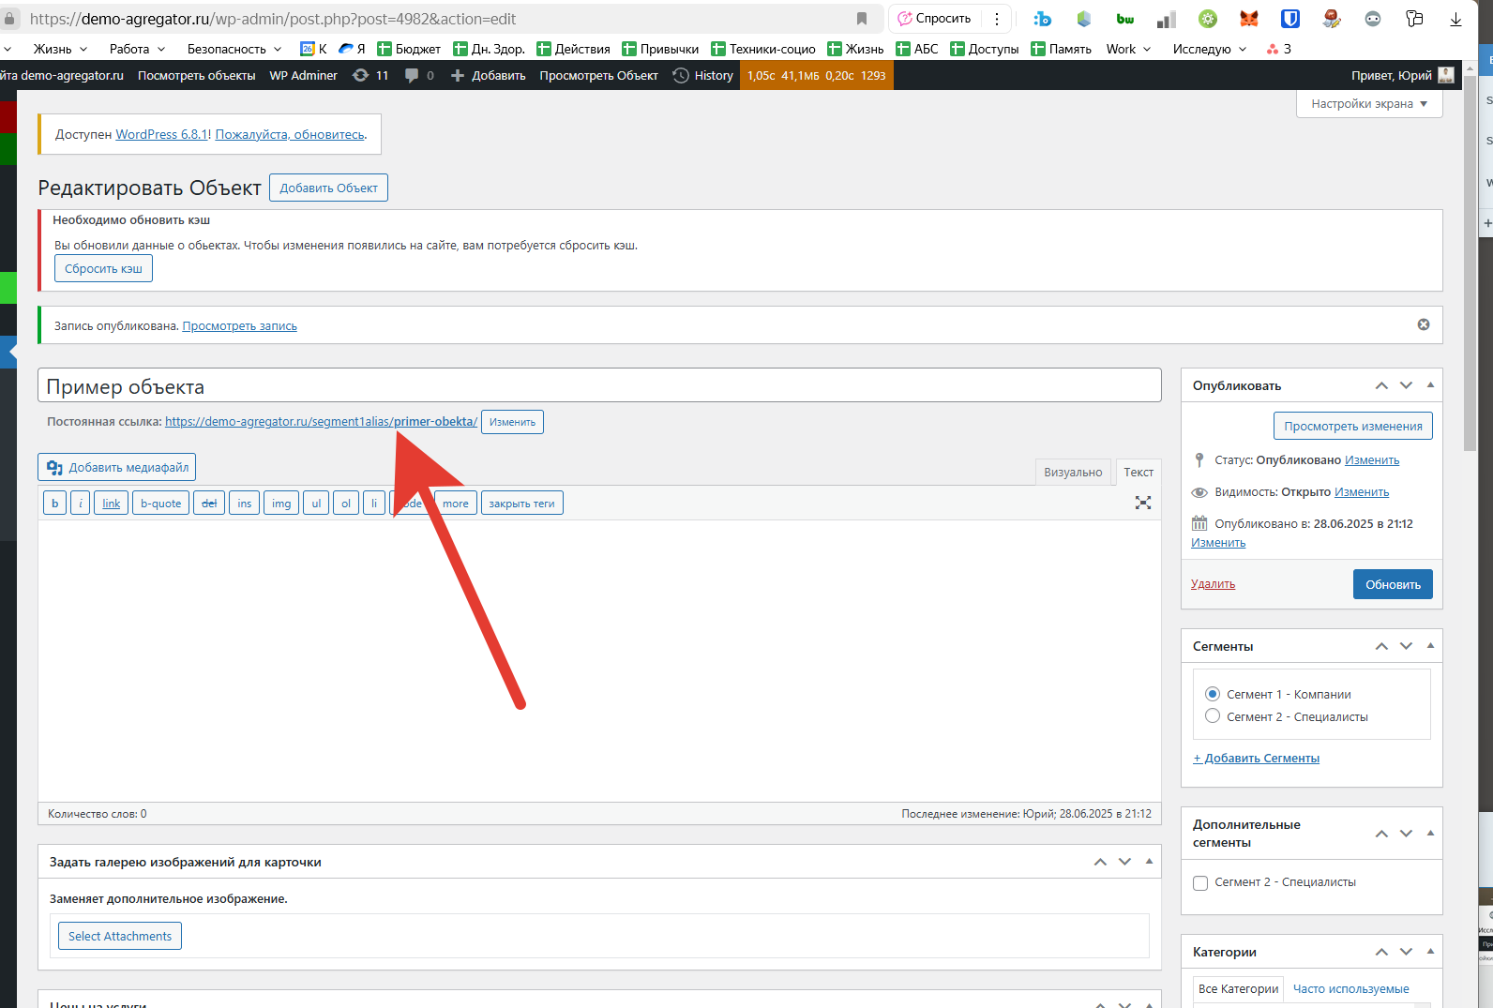
Task: Open the updates icon showing 11
Action: tap(369, 76)
